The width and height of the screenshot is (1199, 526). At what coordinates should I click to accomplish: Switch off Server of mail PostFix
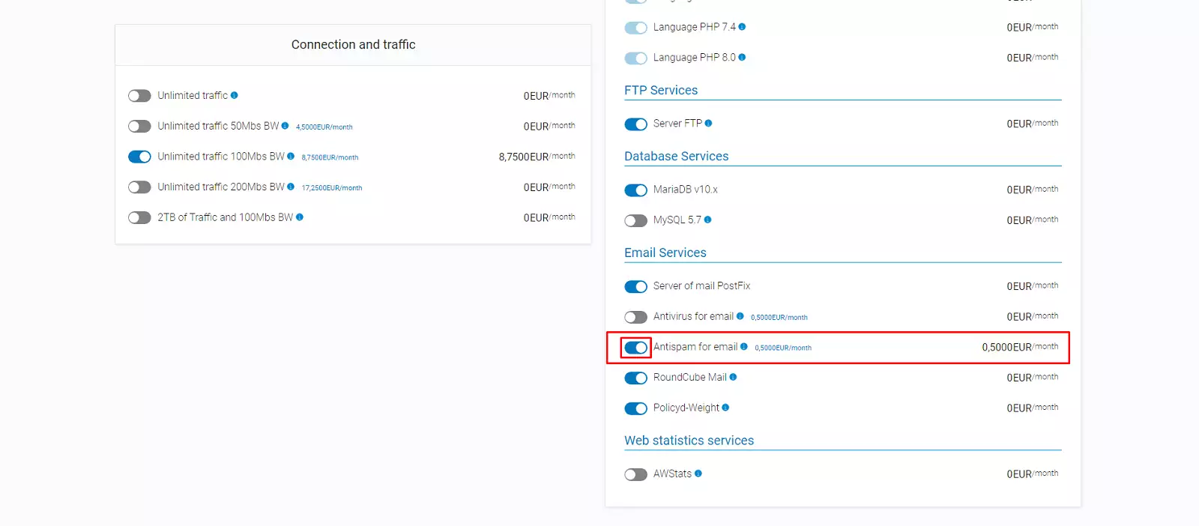click(x=635, y=287)
